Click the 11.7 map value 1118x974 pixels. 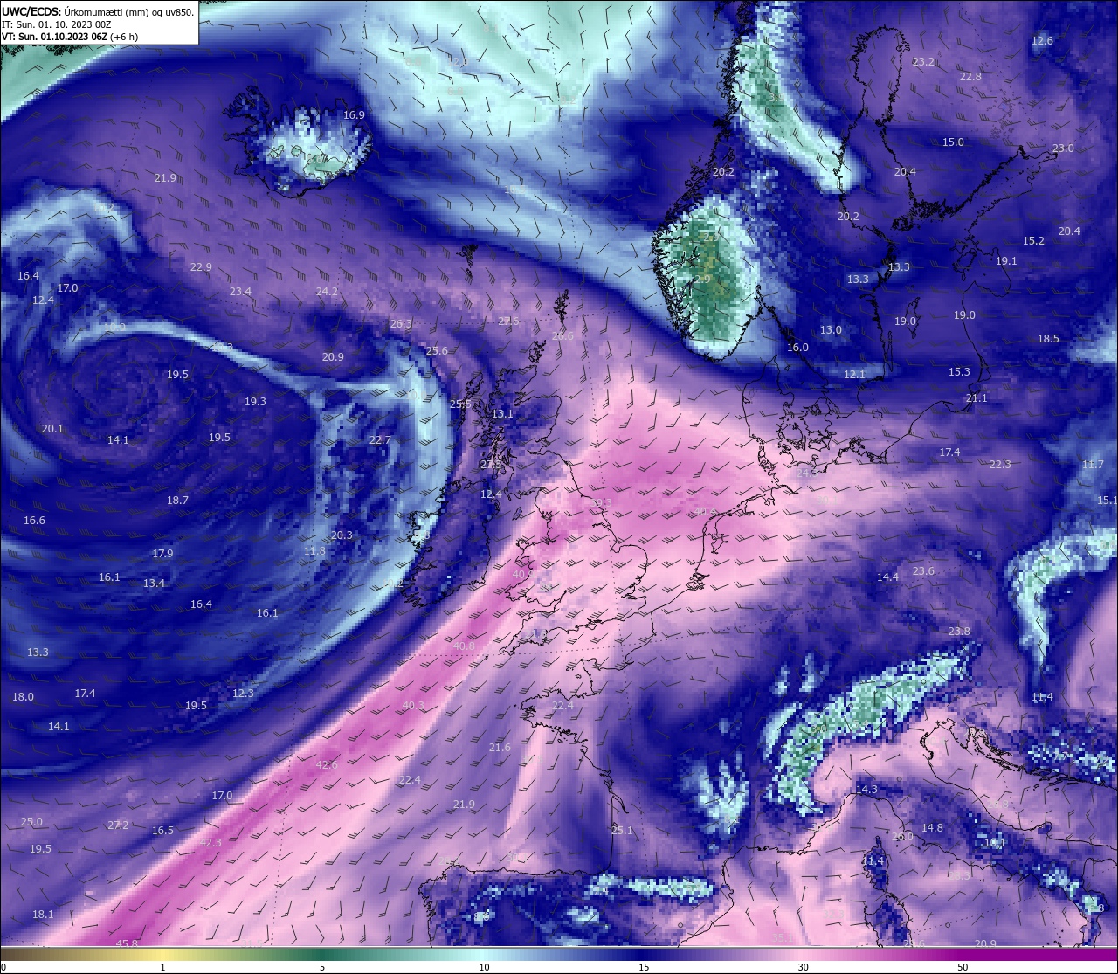coord(1093,465)
